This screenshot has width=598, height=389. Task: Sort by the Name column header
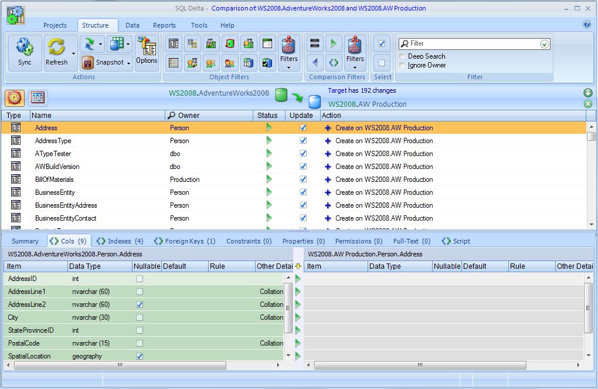97,115
